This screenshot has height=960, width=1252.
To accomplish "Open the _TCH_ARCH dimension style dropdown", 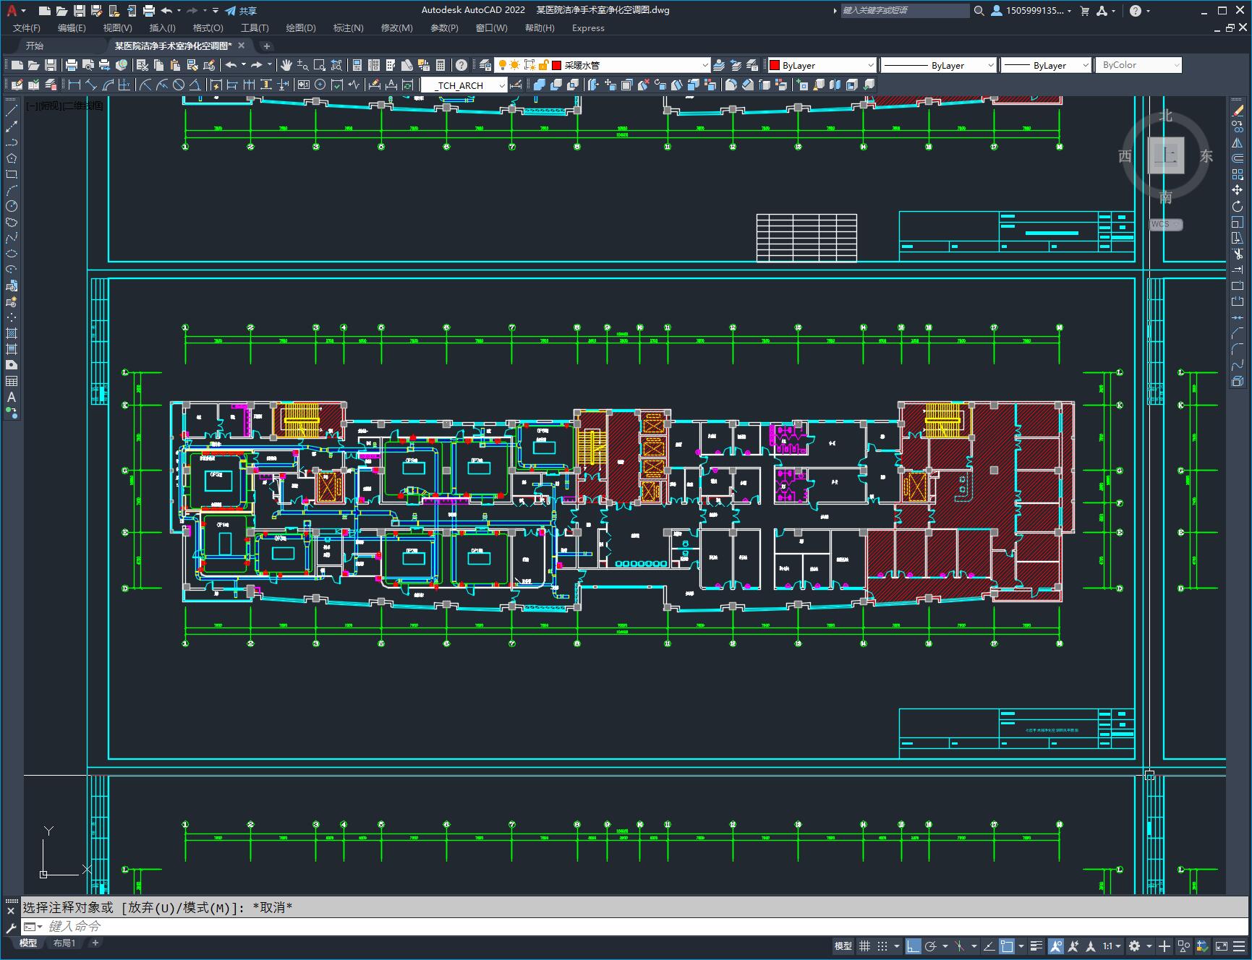I will coord(464,85).
